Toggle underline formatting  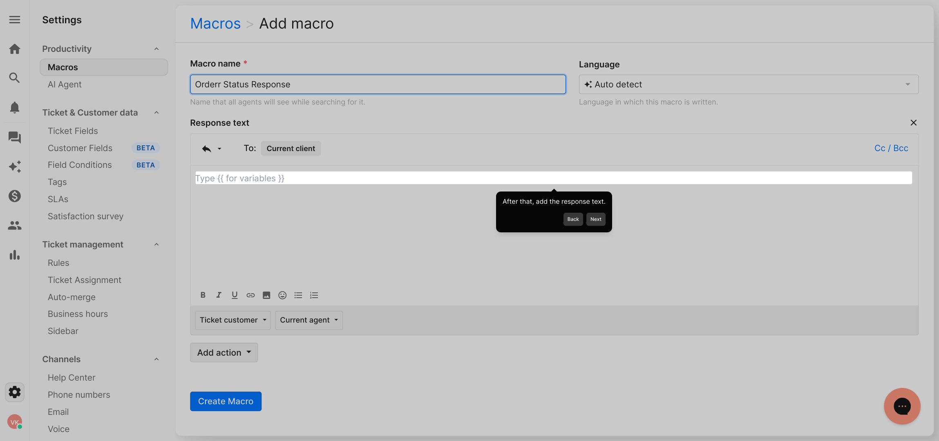click(235, 295)
